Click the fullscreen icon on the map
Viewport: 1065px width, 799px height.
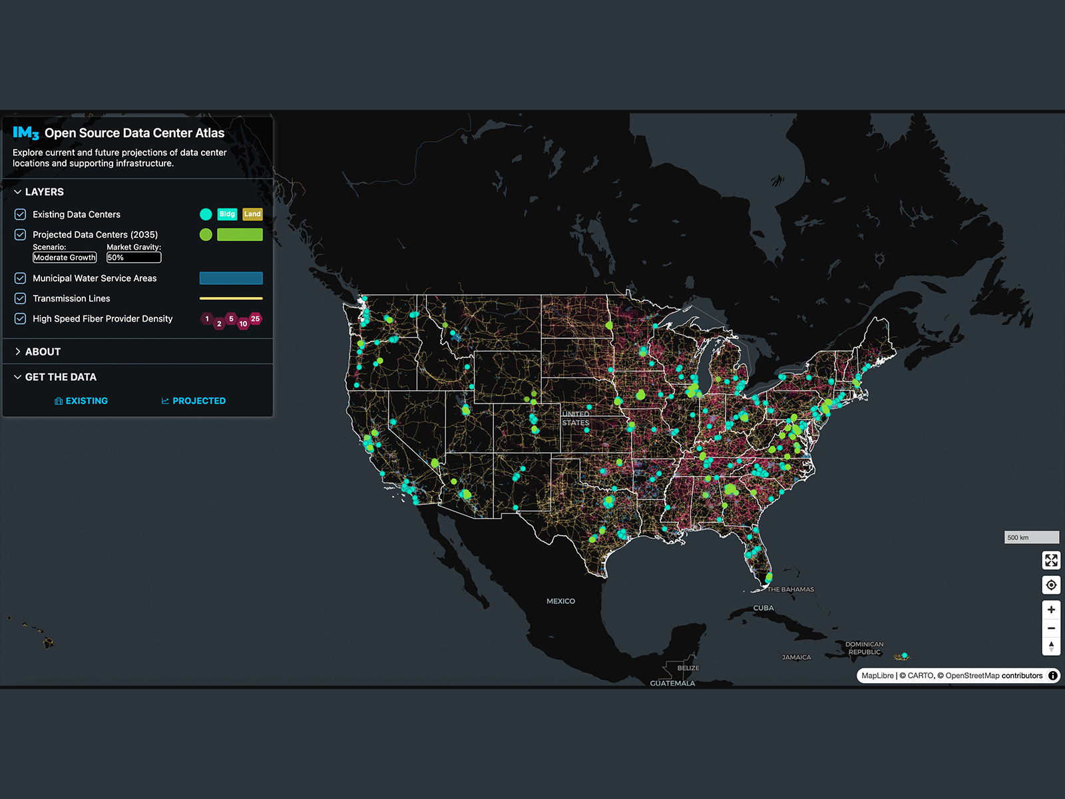pos(1052,561)
